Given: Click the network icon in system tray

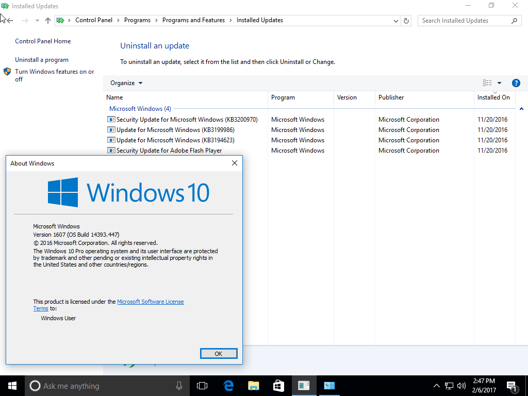Looking at the screenshot, I should tap(449, 386).
